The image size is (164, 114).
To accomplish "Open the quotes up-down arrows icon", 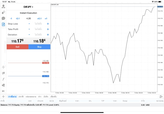I will tap(3, 12).
